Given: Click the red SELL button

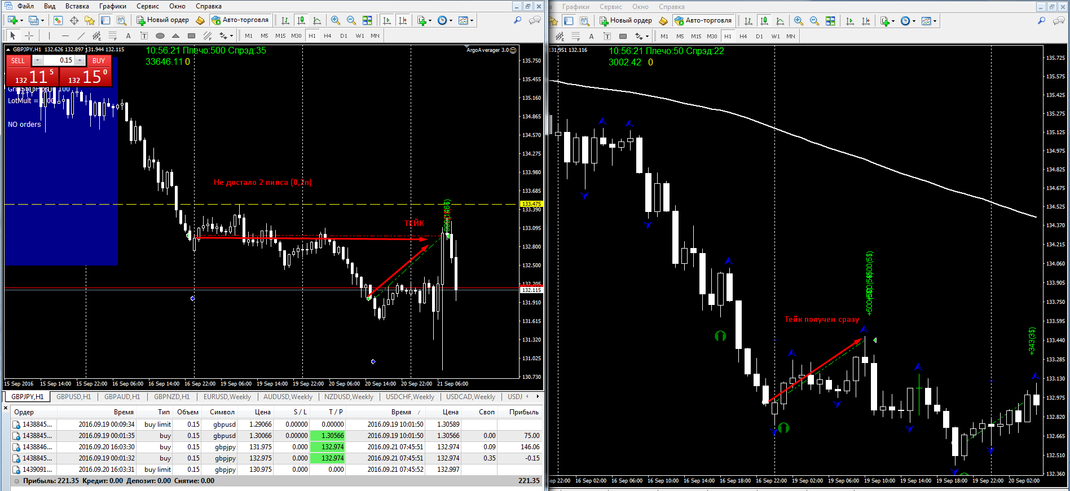Looking at the screenshot, I should (x=18, y=61).
